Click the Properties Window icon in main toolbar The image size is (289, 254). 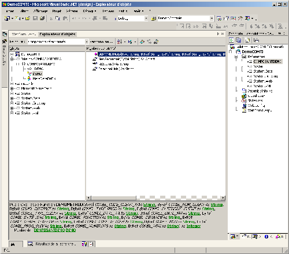(226, 18)
